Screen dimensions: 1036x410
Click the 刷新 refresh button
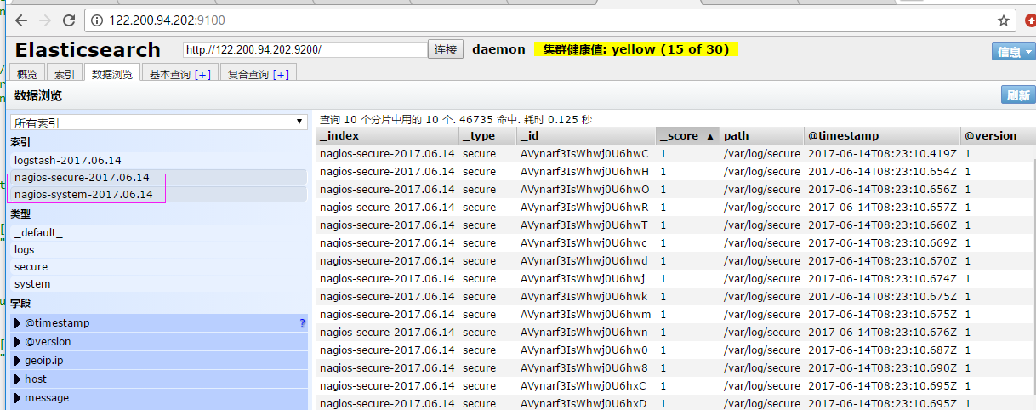click(1018, 95)
